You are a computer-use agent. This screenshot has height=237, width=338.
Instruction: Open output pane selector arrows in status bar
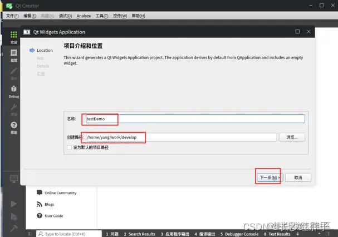point(297,234)
